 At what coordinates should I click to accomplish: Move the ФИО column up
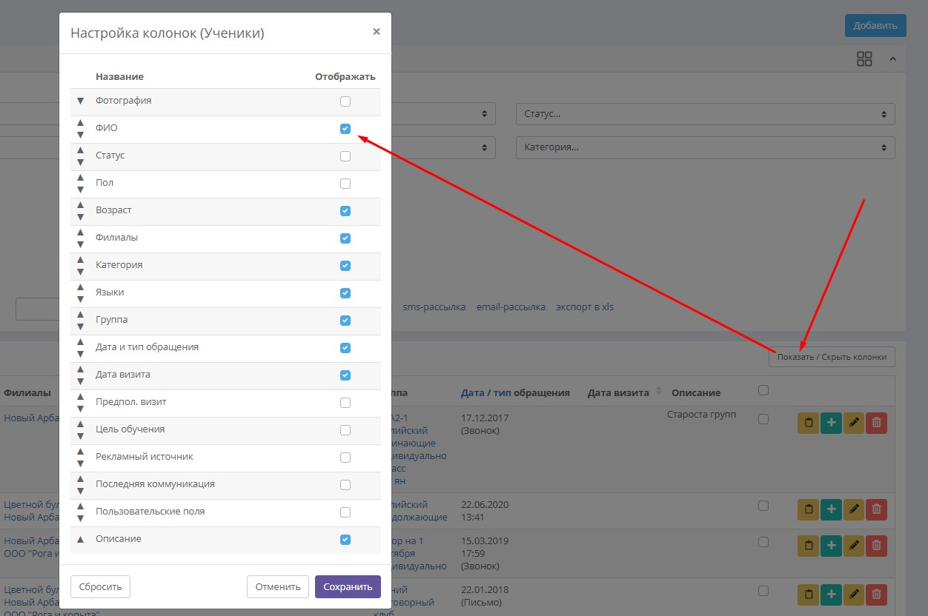point(81,122)
